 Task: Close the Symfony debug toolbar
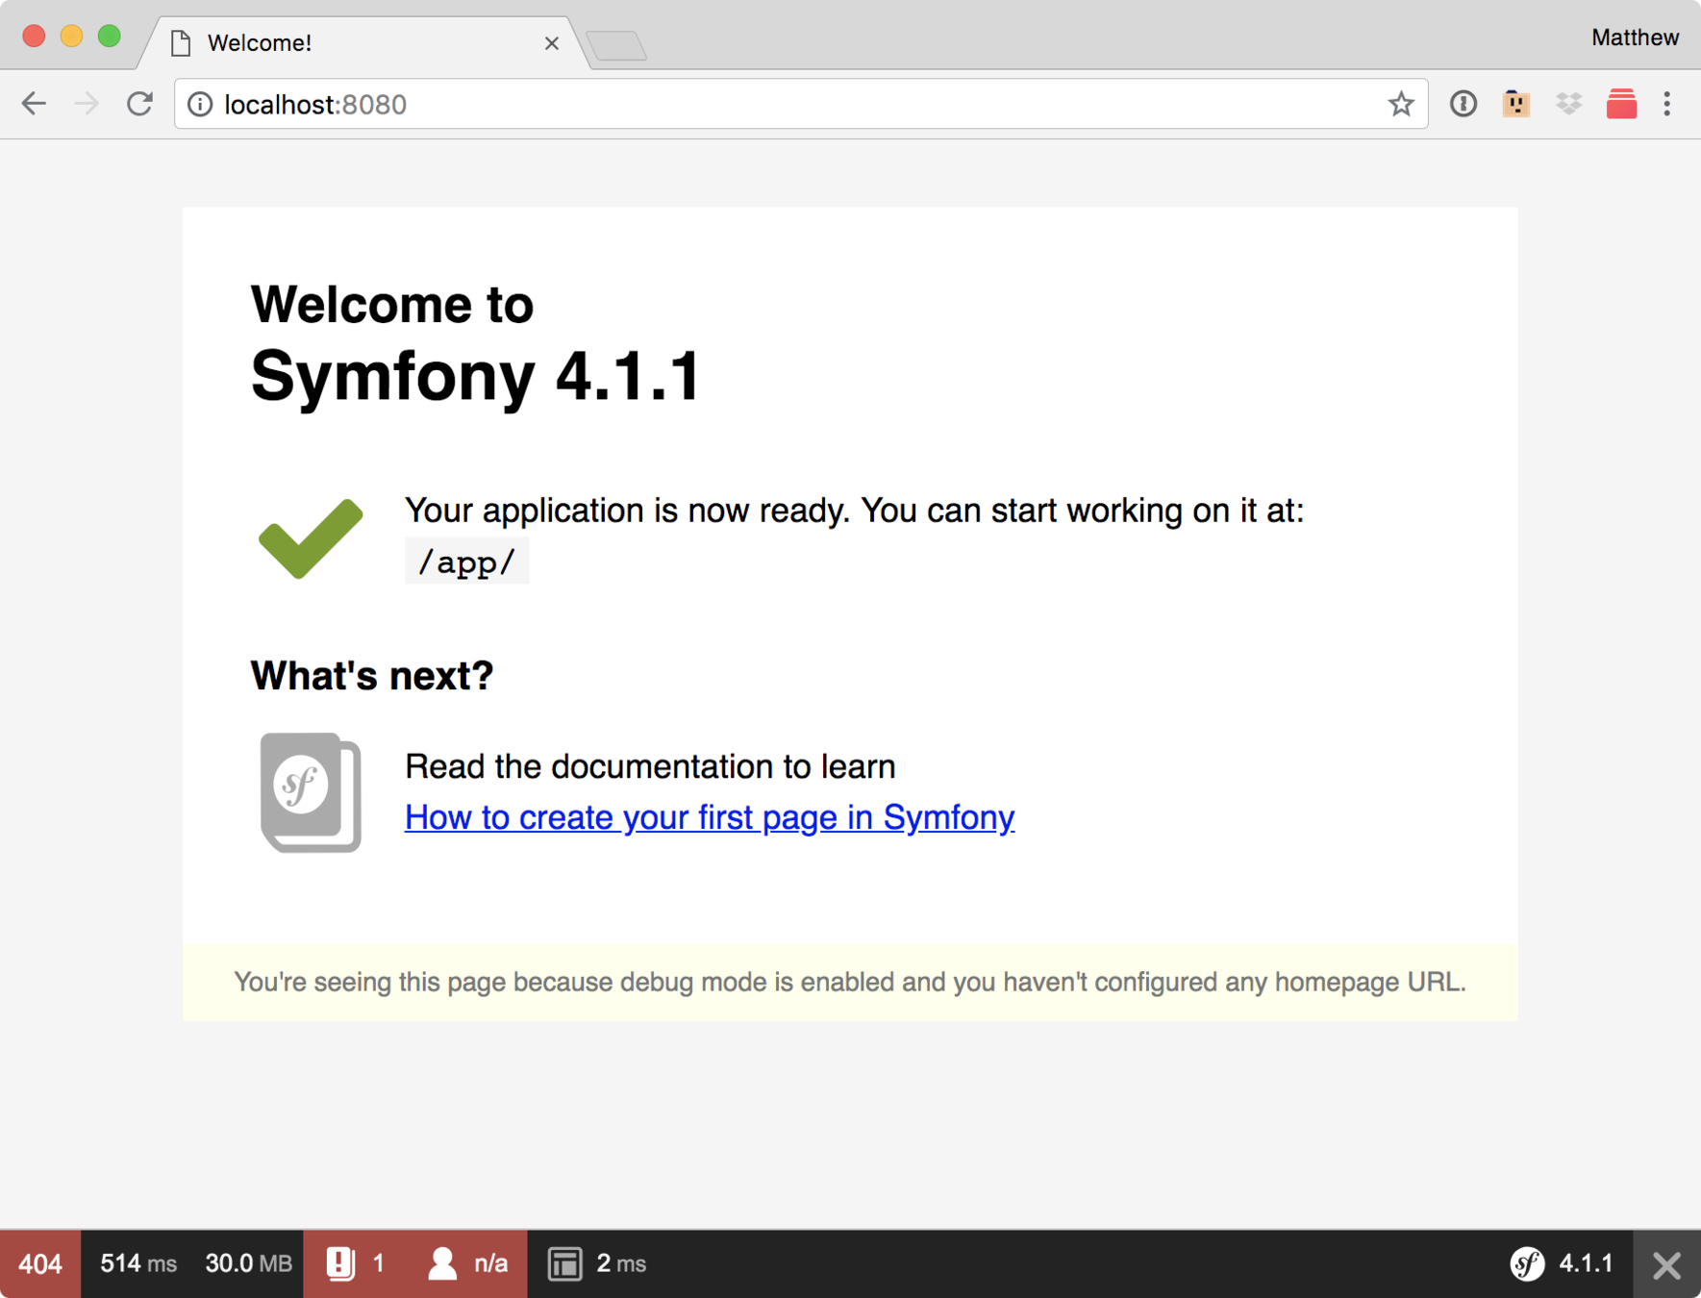tap(1666, 1263)
